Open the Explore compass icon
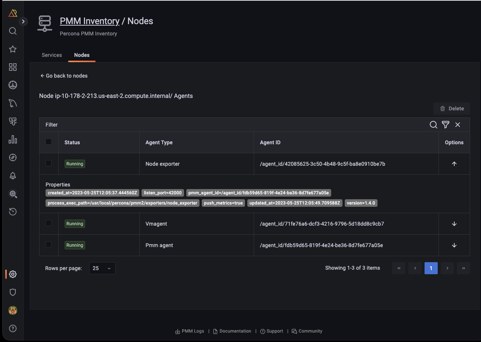 pos(13,157)
